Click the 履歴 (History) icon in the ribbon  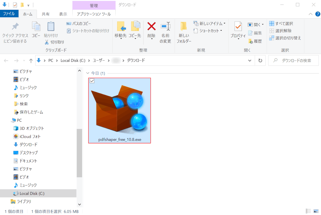250,41
